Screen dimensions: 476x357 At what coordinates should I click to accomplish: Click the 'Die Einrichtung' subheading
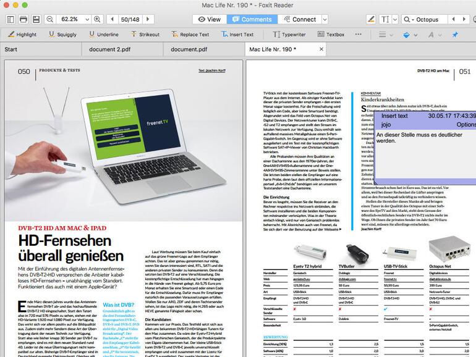[x=276, y=197]
